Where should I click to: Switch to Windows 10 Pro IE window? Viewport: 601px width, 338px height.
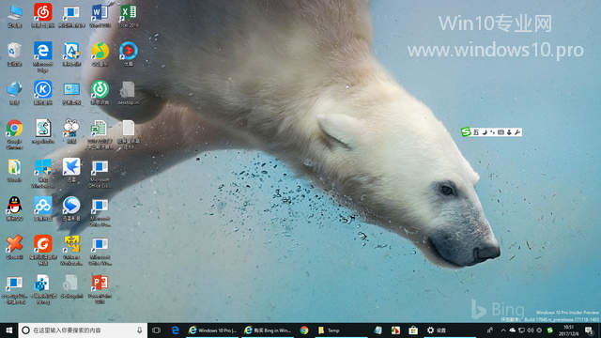(213, 330)
